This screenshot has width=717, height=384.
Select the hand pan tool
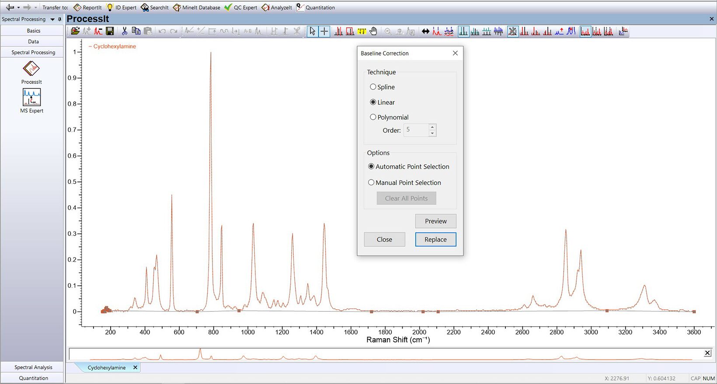[373, 31]
